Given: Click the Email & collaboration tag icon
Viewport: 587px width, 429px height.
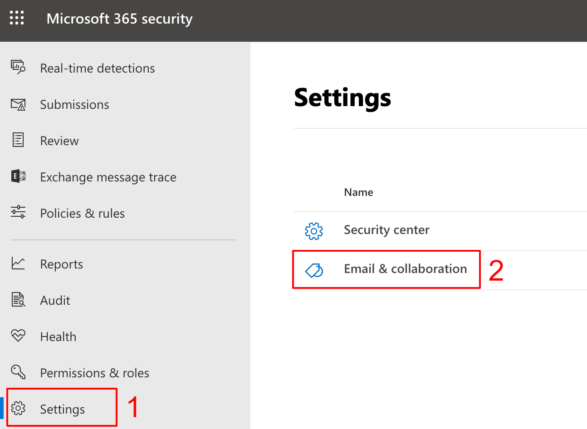Looking at the screenshot, I should tap(314, 270).
